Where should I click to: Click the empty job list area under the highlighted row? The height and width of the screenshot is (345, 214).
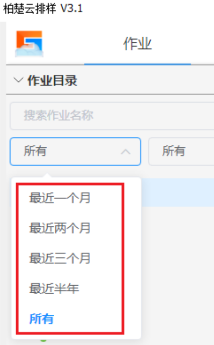(x=177, y=275)
